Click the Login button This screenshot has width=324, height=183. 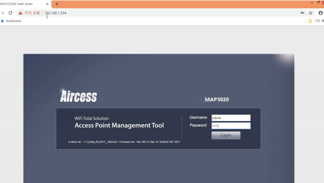point(226,135)
